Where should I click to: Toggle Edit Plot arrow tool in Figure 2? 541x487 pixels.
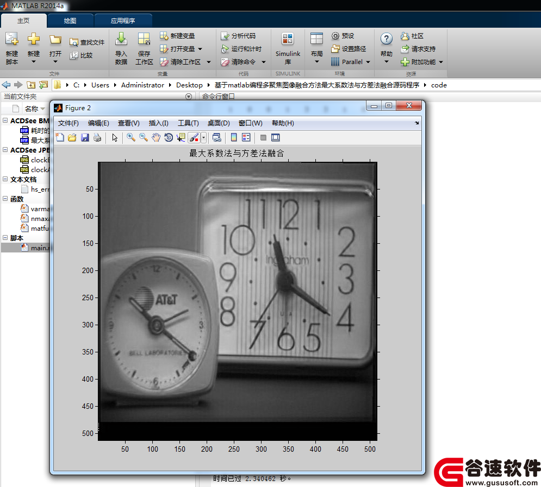tap(115, 137)
